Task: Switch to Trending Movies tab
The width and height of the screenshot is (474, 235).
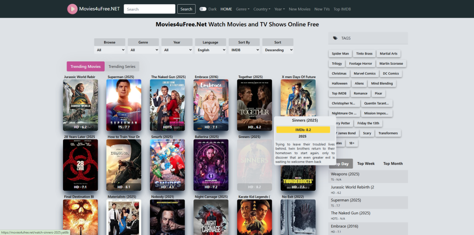Action: 86,66
